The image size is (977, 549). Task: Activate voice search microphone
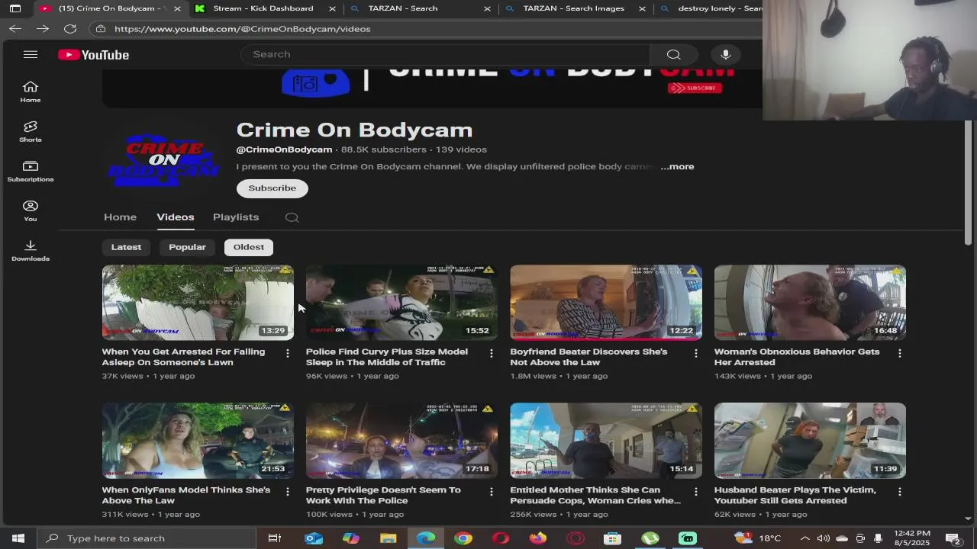726,54
